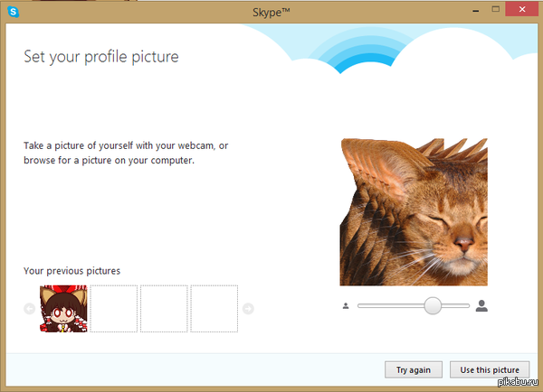The width and height of the screenshot is (543, 392).
Task: Click the small person zoom-out icon
Action: pos(346,306)
